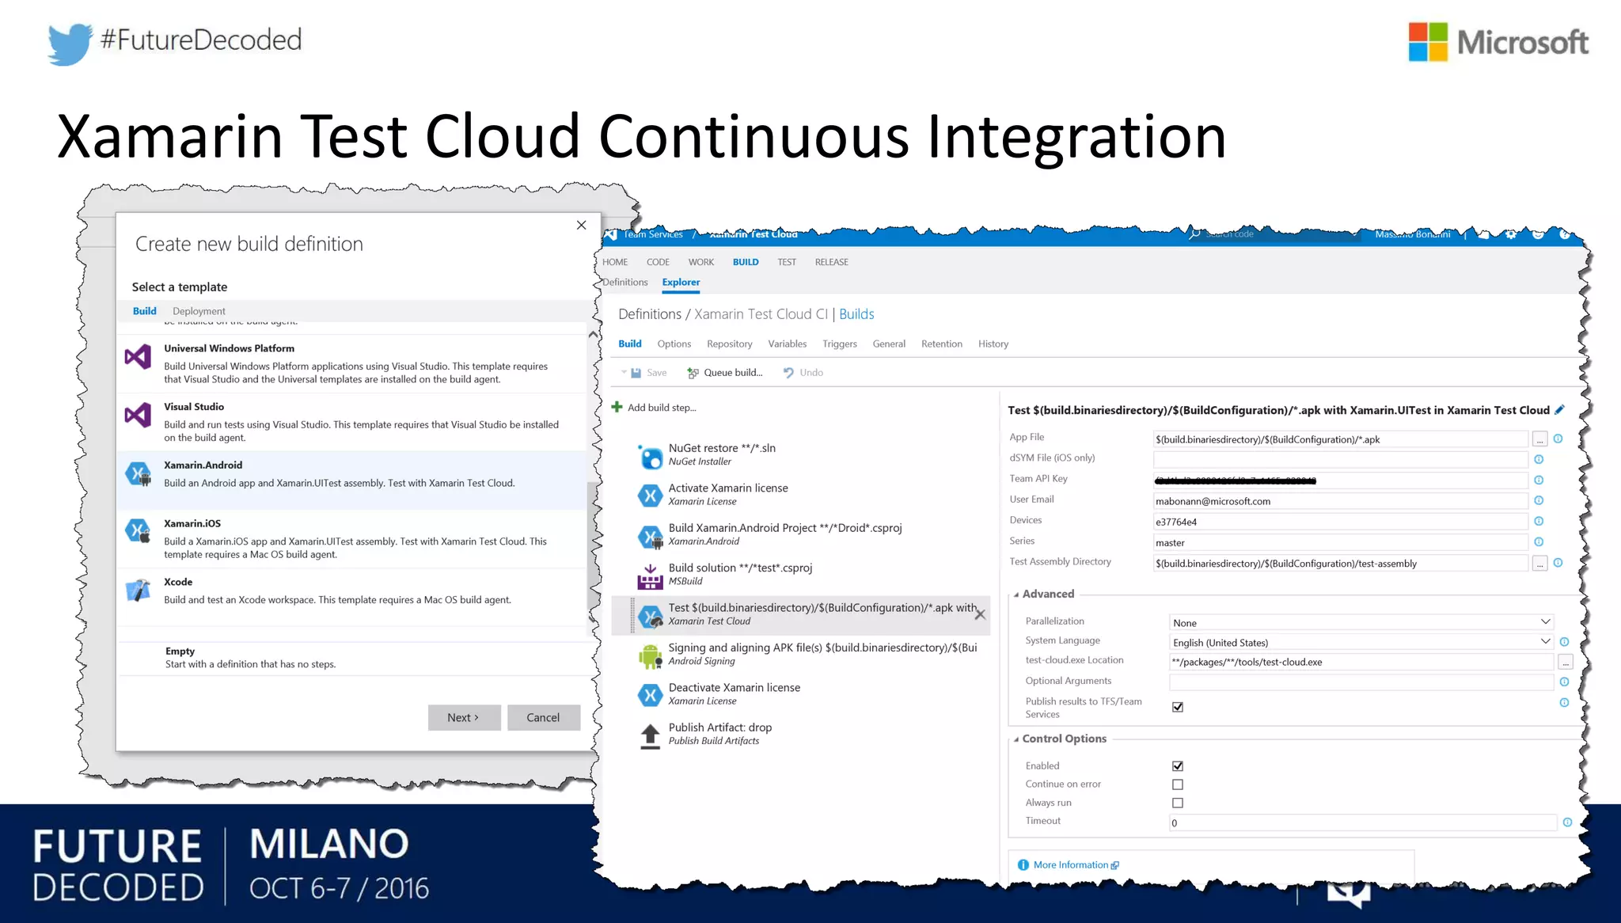Select the Universal Windows Platform template icon
Image resolution: width=1621 pixels, height=923 pixels.
point(138,357)
